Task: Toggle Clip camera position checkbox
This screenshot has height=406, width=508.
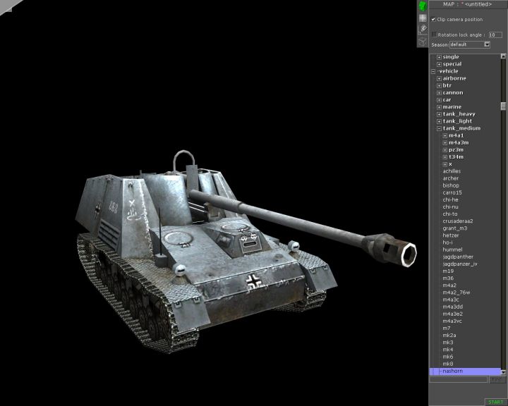Action: [433, 19]
